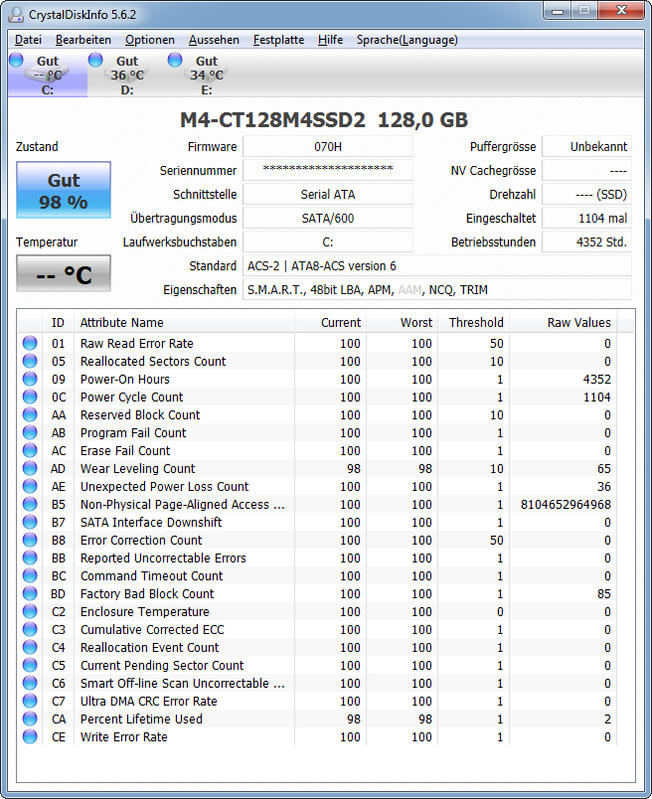
Task: Click status icon for Factory Bad Block Count
Action: point(30,593)
